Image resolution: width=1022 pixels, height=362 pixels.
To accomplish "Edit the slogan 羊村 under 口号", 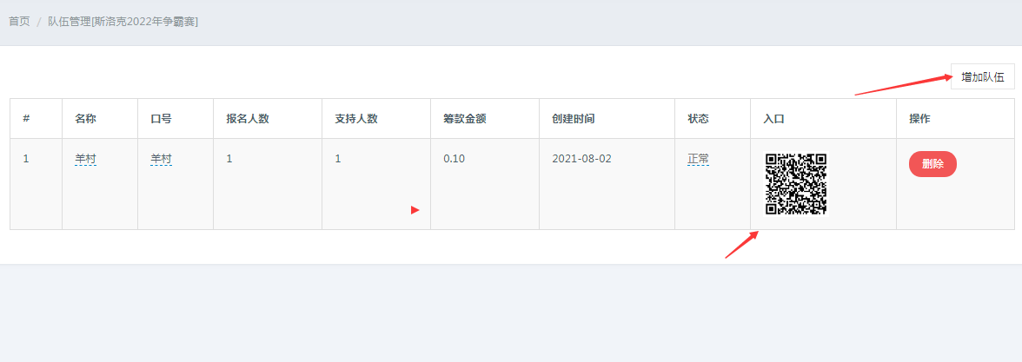I will [161, 158].
